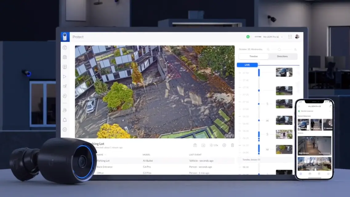This screenshot has width=350, height=197.
Task: Jump to live view with the LIVE button
Action: [x=247, y=65]
